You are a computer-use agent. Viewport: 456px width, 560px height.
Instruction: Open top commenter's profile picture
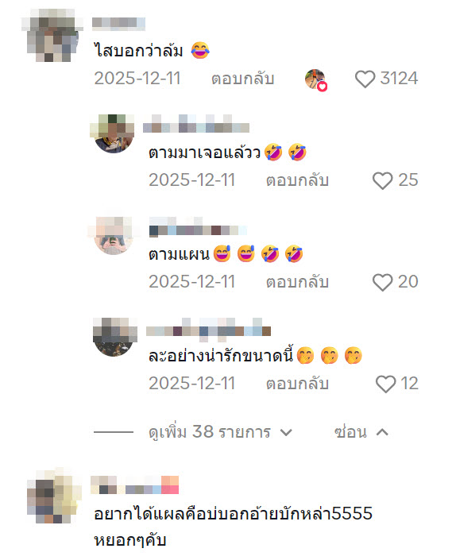click(x=53, y=35)
